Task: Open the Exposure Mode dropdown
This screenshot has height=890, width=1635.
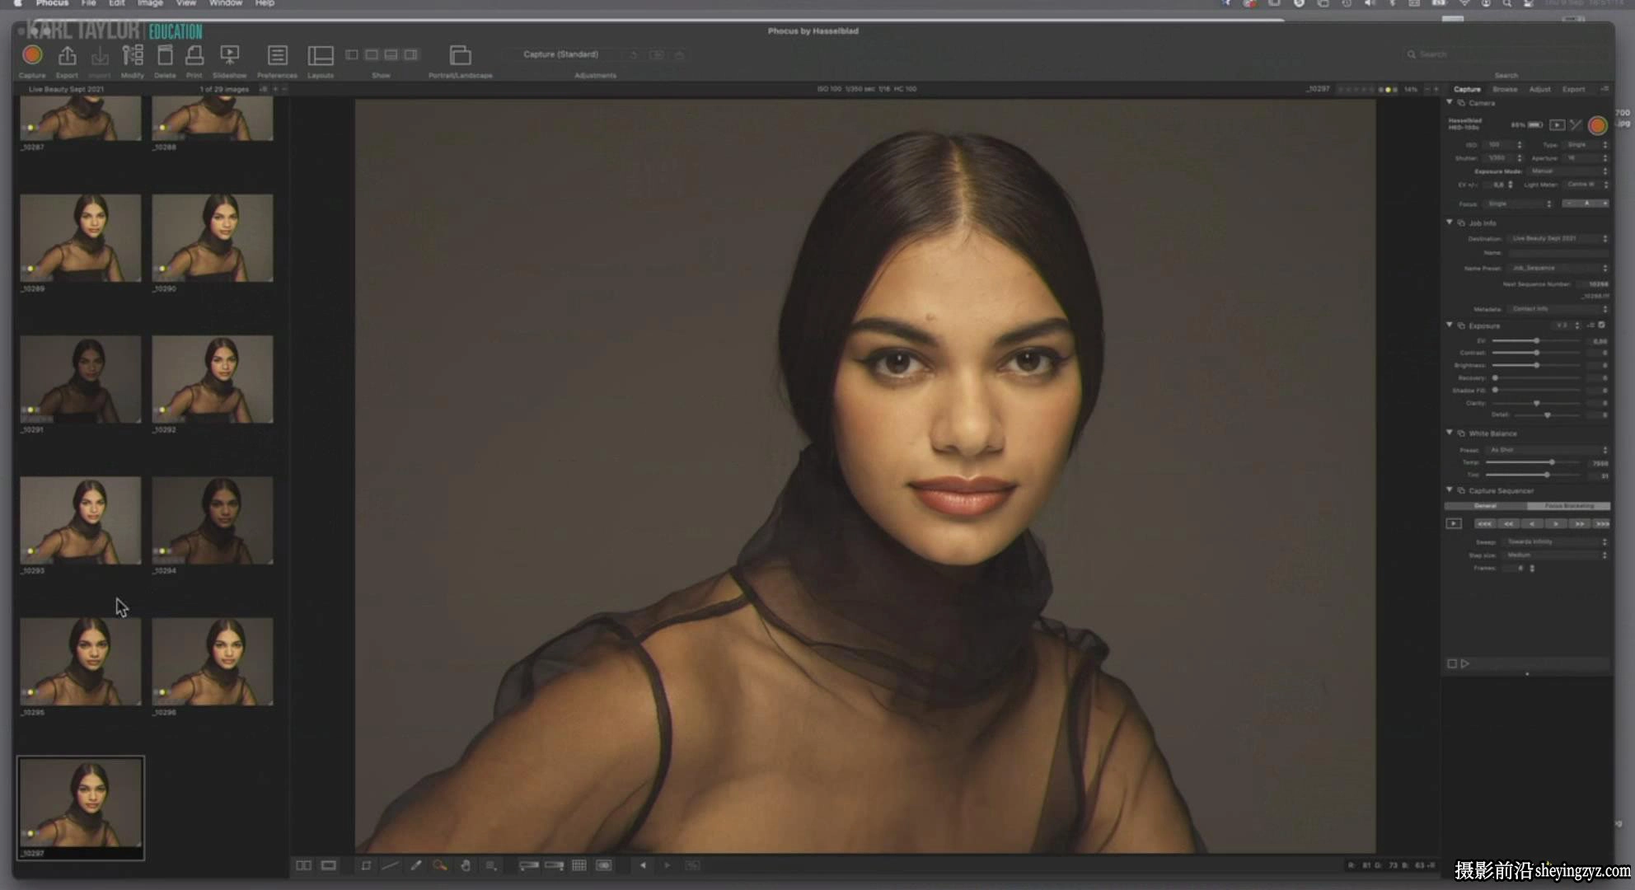Action: [1568, 171]
